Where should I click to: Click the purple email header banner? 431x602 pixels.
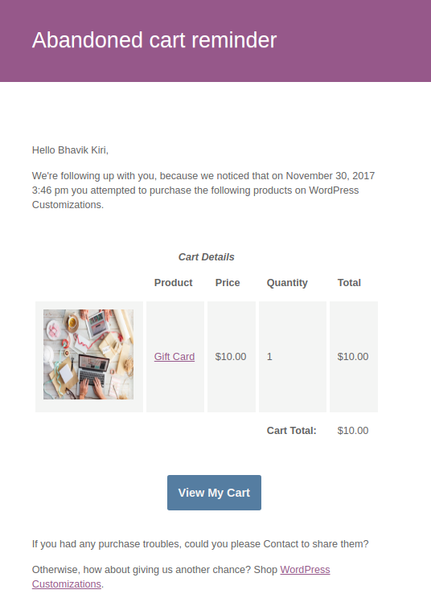pos(215,41)
